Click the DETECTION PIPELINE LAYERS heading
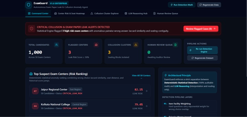The image size is (247, 117). pos(177,97)
